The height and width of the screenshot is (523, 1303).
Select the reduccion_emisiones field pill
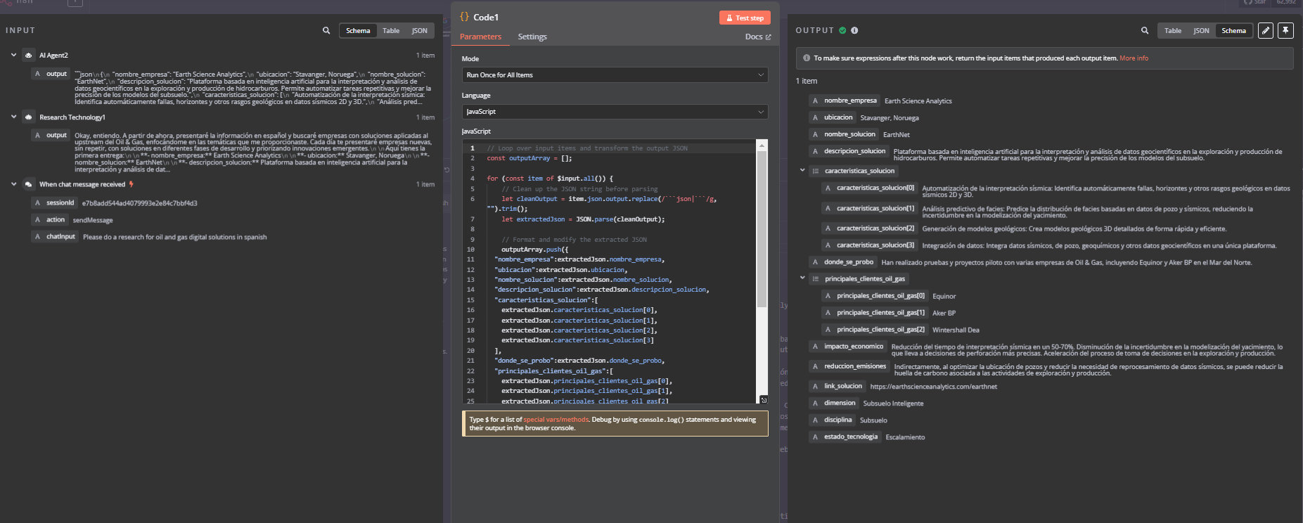click(849, 366)
